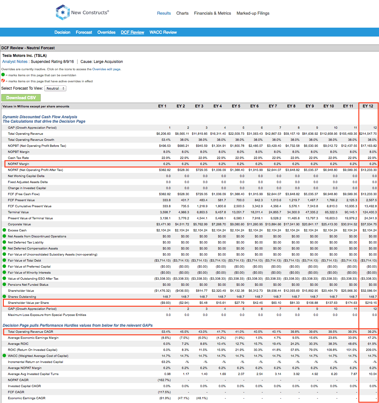Image resolution: width=379 pixels, height=403 pixels.
Task: Click the Corporate Value row label
Action: click(x=19, y=224)
